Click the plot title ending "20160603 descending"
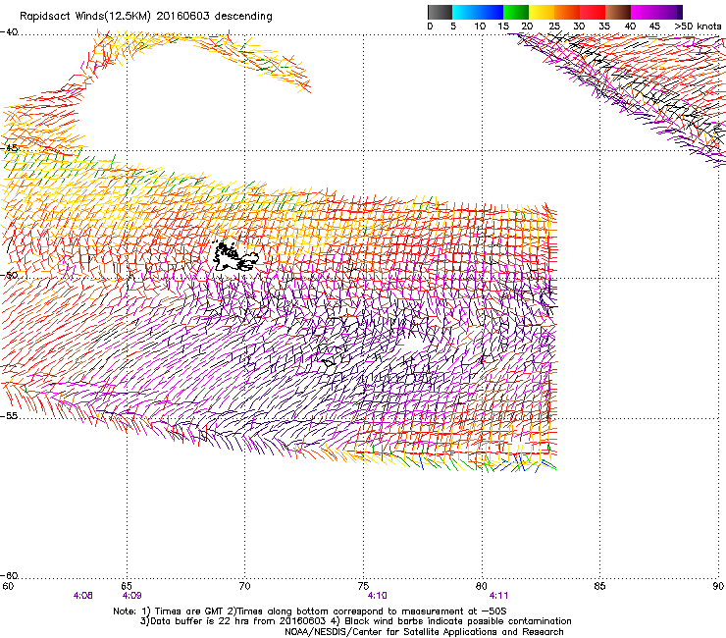726x638 pixels. (x=146, y=17)
